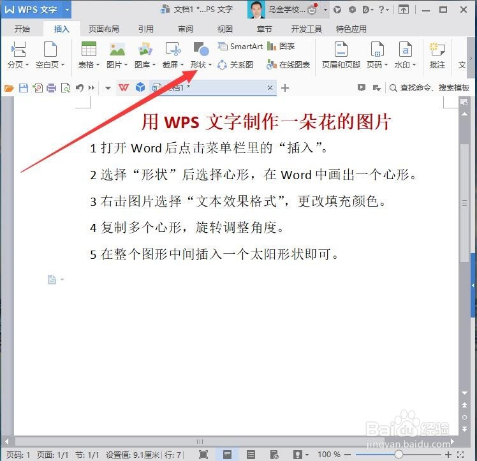Close the 文档1 document tab
Image resolution: width=477 pixels, height=461 pixels.
click(x=270, y=87)
